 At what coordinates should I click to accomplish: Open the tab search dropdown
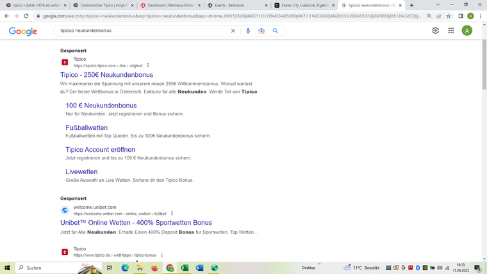coord(438,4)
